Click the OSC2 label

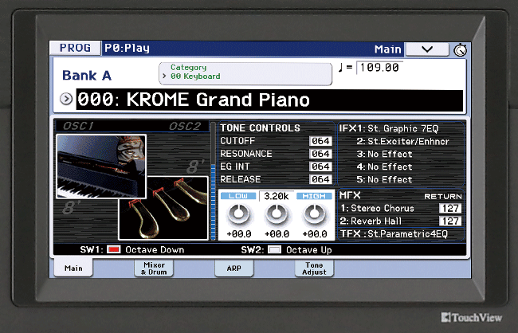click(x=185, y=126)
